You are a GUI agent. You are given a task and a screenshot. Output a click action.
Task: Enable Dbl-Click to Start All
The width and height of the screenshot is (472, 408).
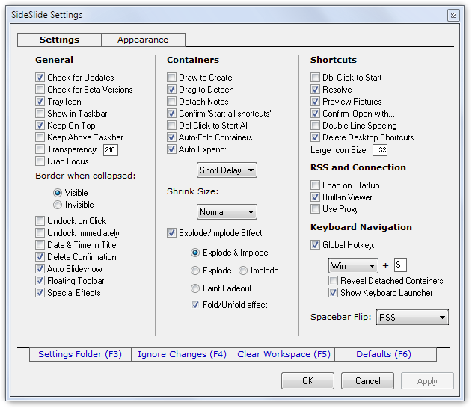click(x=171, y=126)
